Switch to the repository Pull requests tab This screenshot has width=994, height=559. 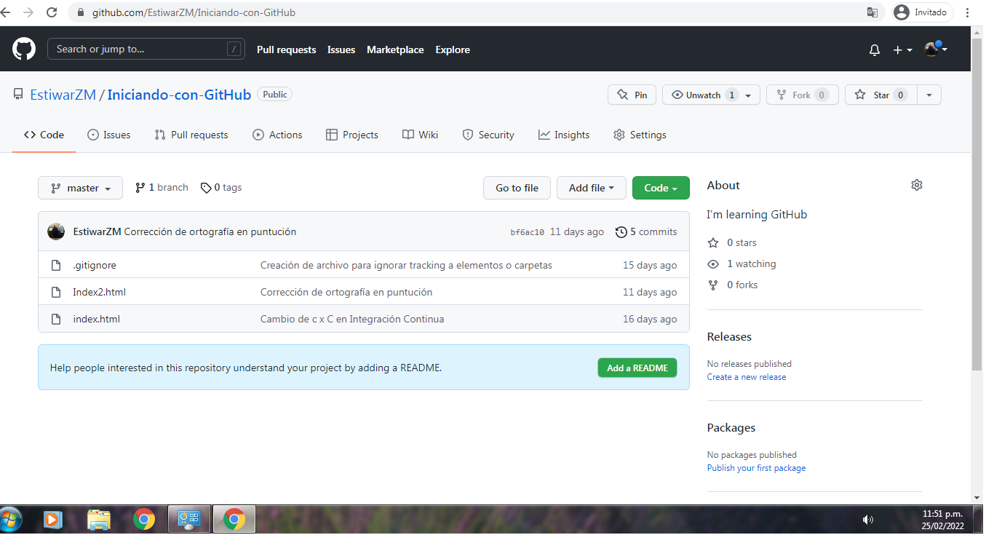click(x=191, y=135)
